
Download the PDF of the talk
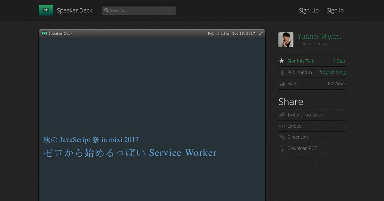[302, 148]
